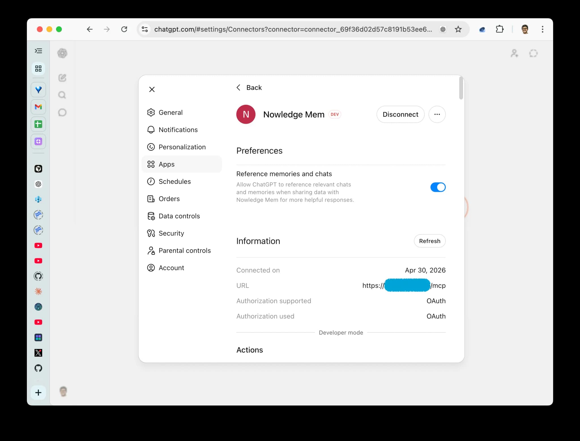This screenshot has height=441, width=580.
Task: Switch to the Claude orange starburst tab
Action: click(x=38, y=291)
